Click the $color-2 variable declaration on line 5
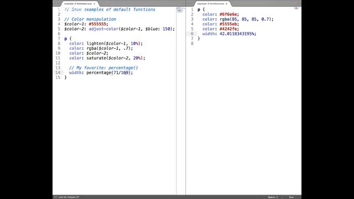This screenshot has height=199, width=354. click(74, 29)
